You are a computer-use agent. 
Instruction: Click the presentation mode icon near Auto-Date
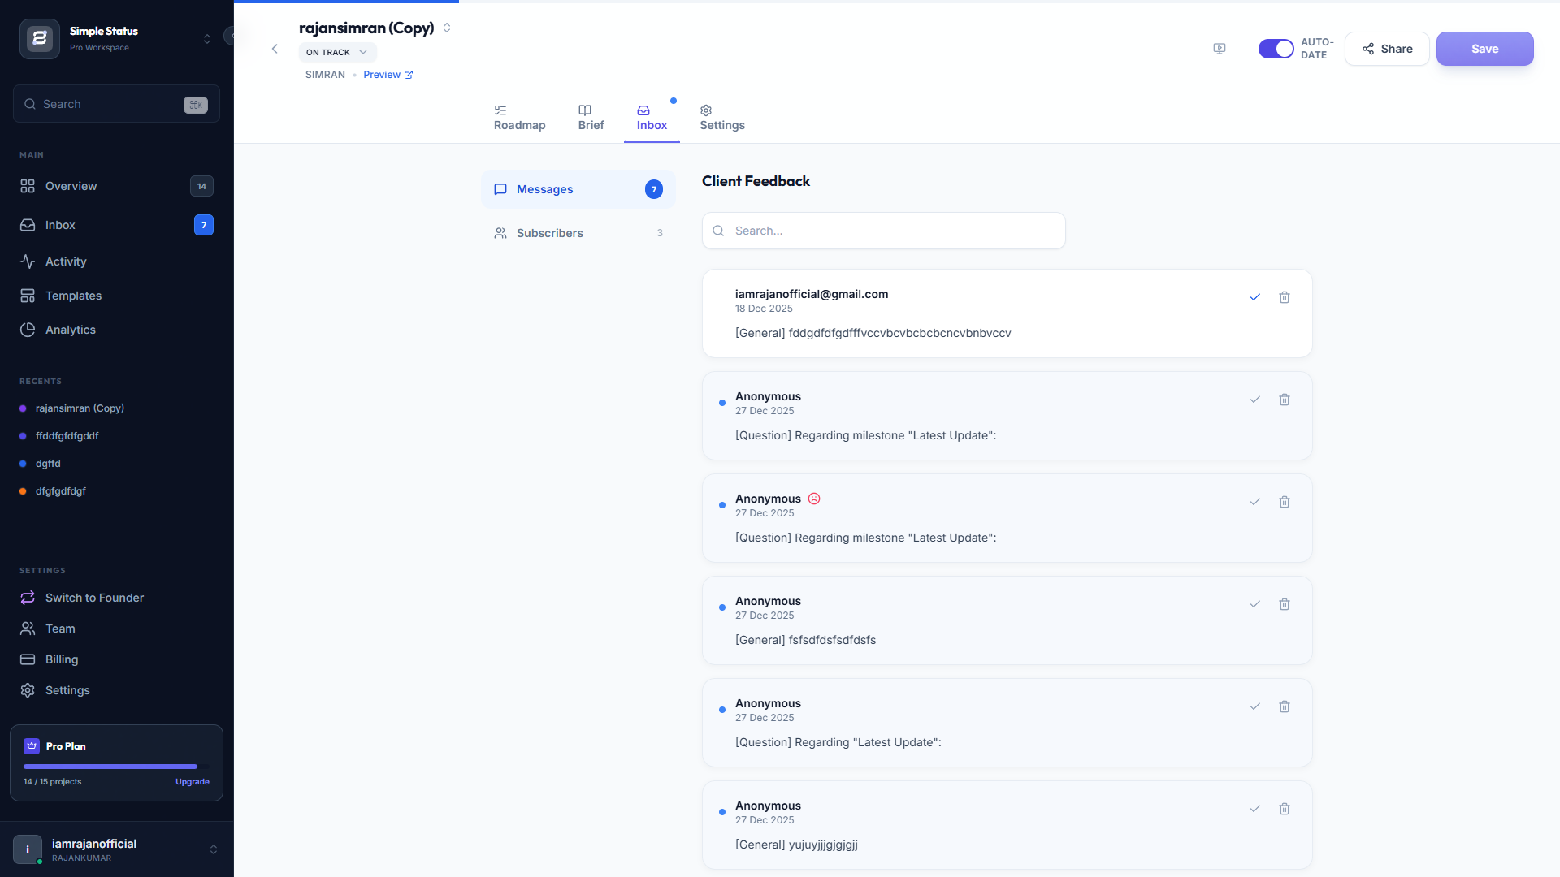(x=1220, y=49)
